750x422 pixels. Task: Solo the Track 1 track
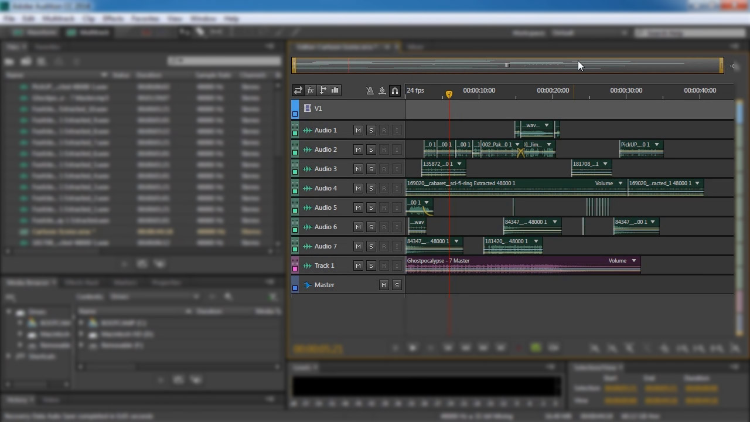tap(371, 266)
